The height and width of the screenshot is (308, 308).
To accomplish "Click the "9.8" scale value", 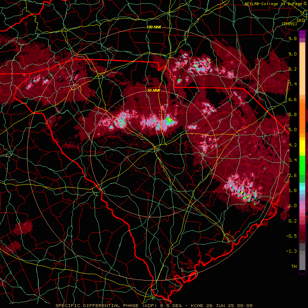I will [293, 39].
